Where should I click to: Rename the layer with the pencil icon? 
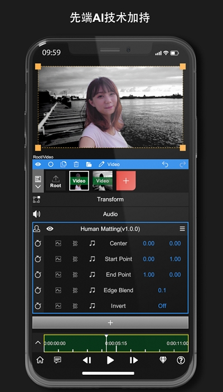click(101, 164)
